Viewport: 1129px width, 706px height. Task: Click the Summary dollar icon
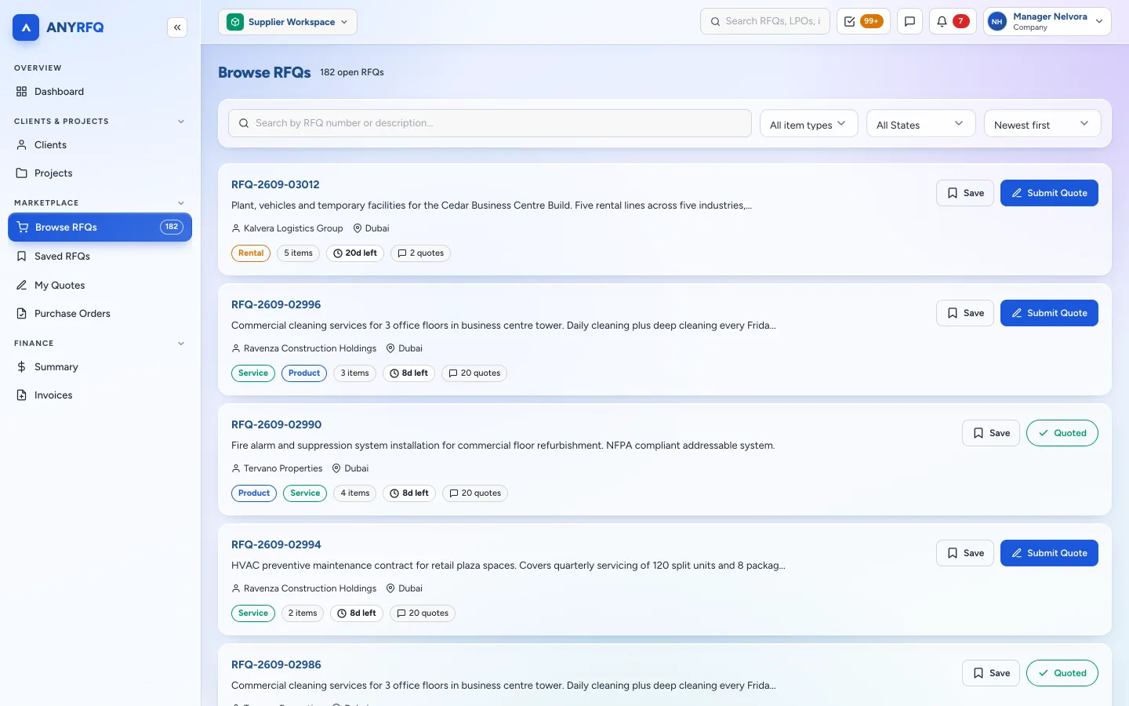(x=22, y=367)
